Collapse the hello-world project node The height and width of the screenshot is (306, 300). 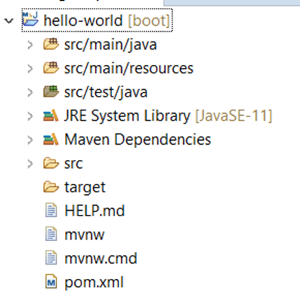pos(9,21)
